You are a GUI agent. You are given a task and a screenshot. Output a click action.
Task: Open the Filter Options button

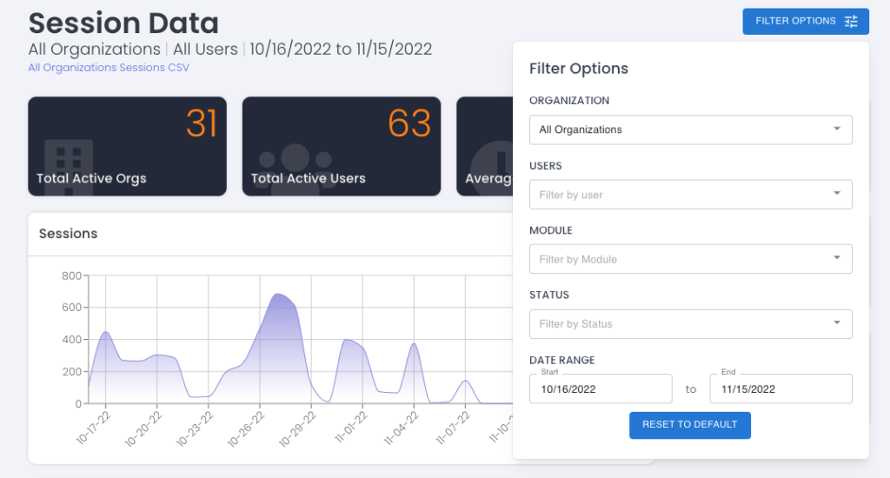(x=805, y=21)
